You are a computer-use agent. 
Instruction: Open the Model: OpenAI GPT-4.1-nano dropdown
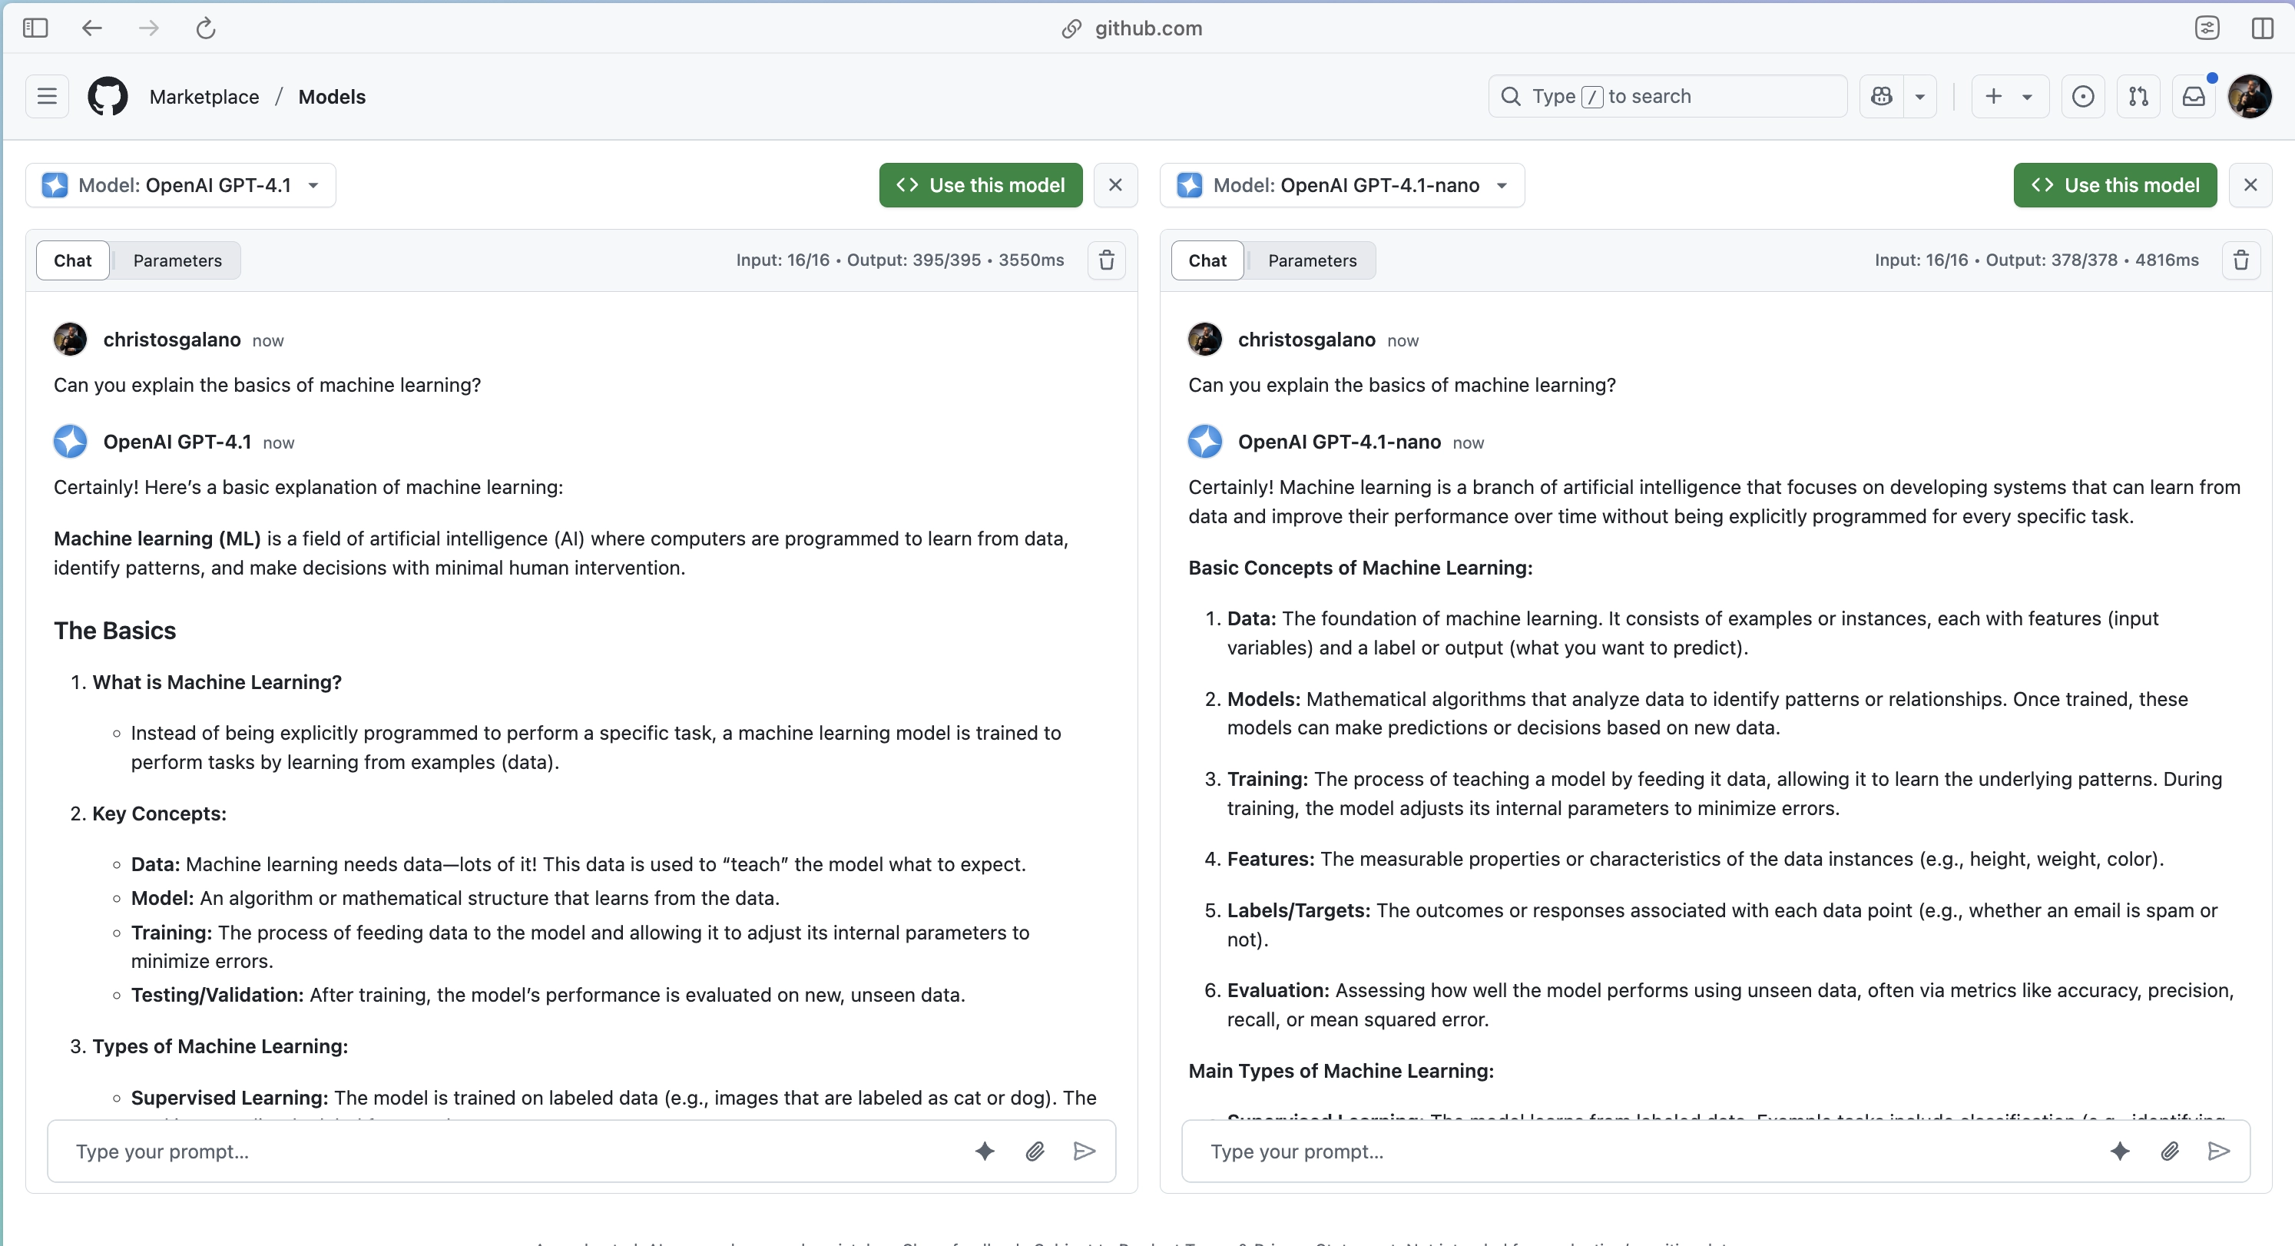1342,185
